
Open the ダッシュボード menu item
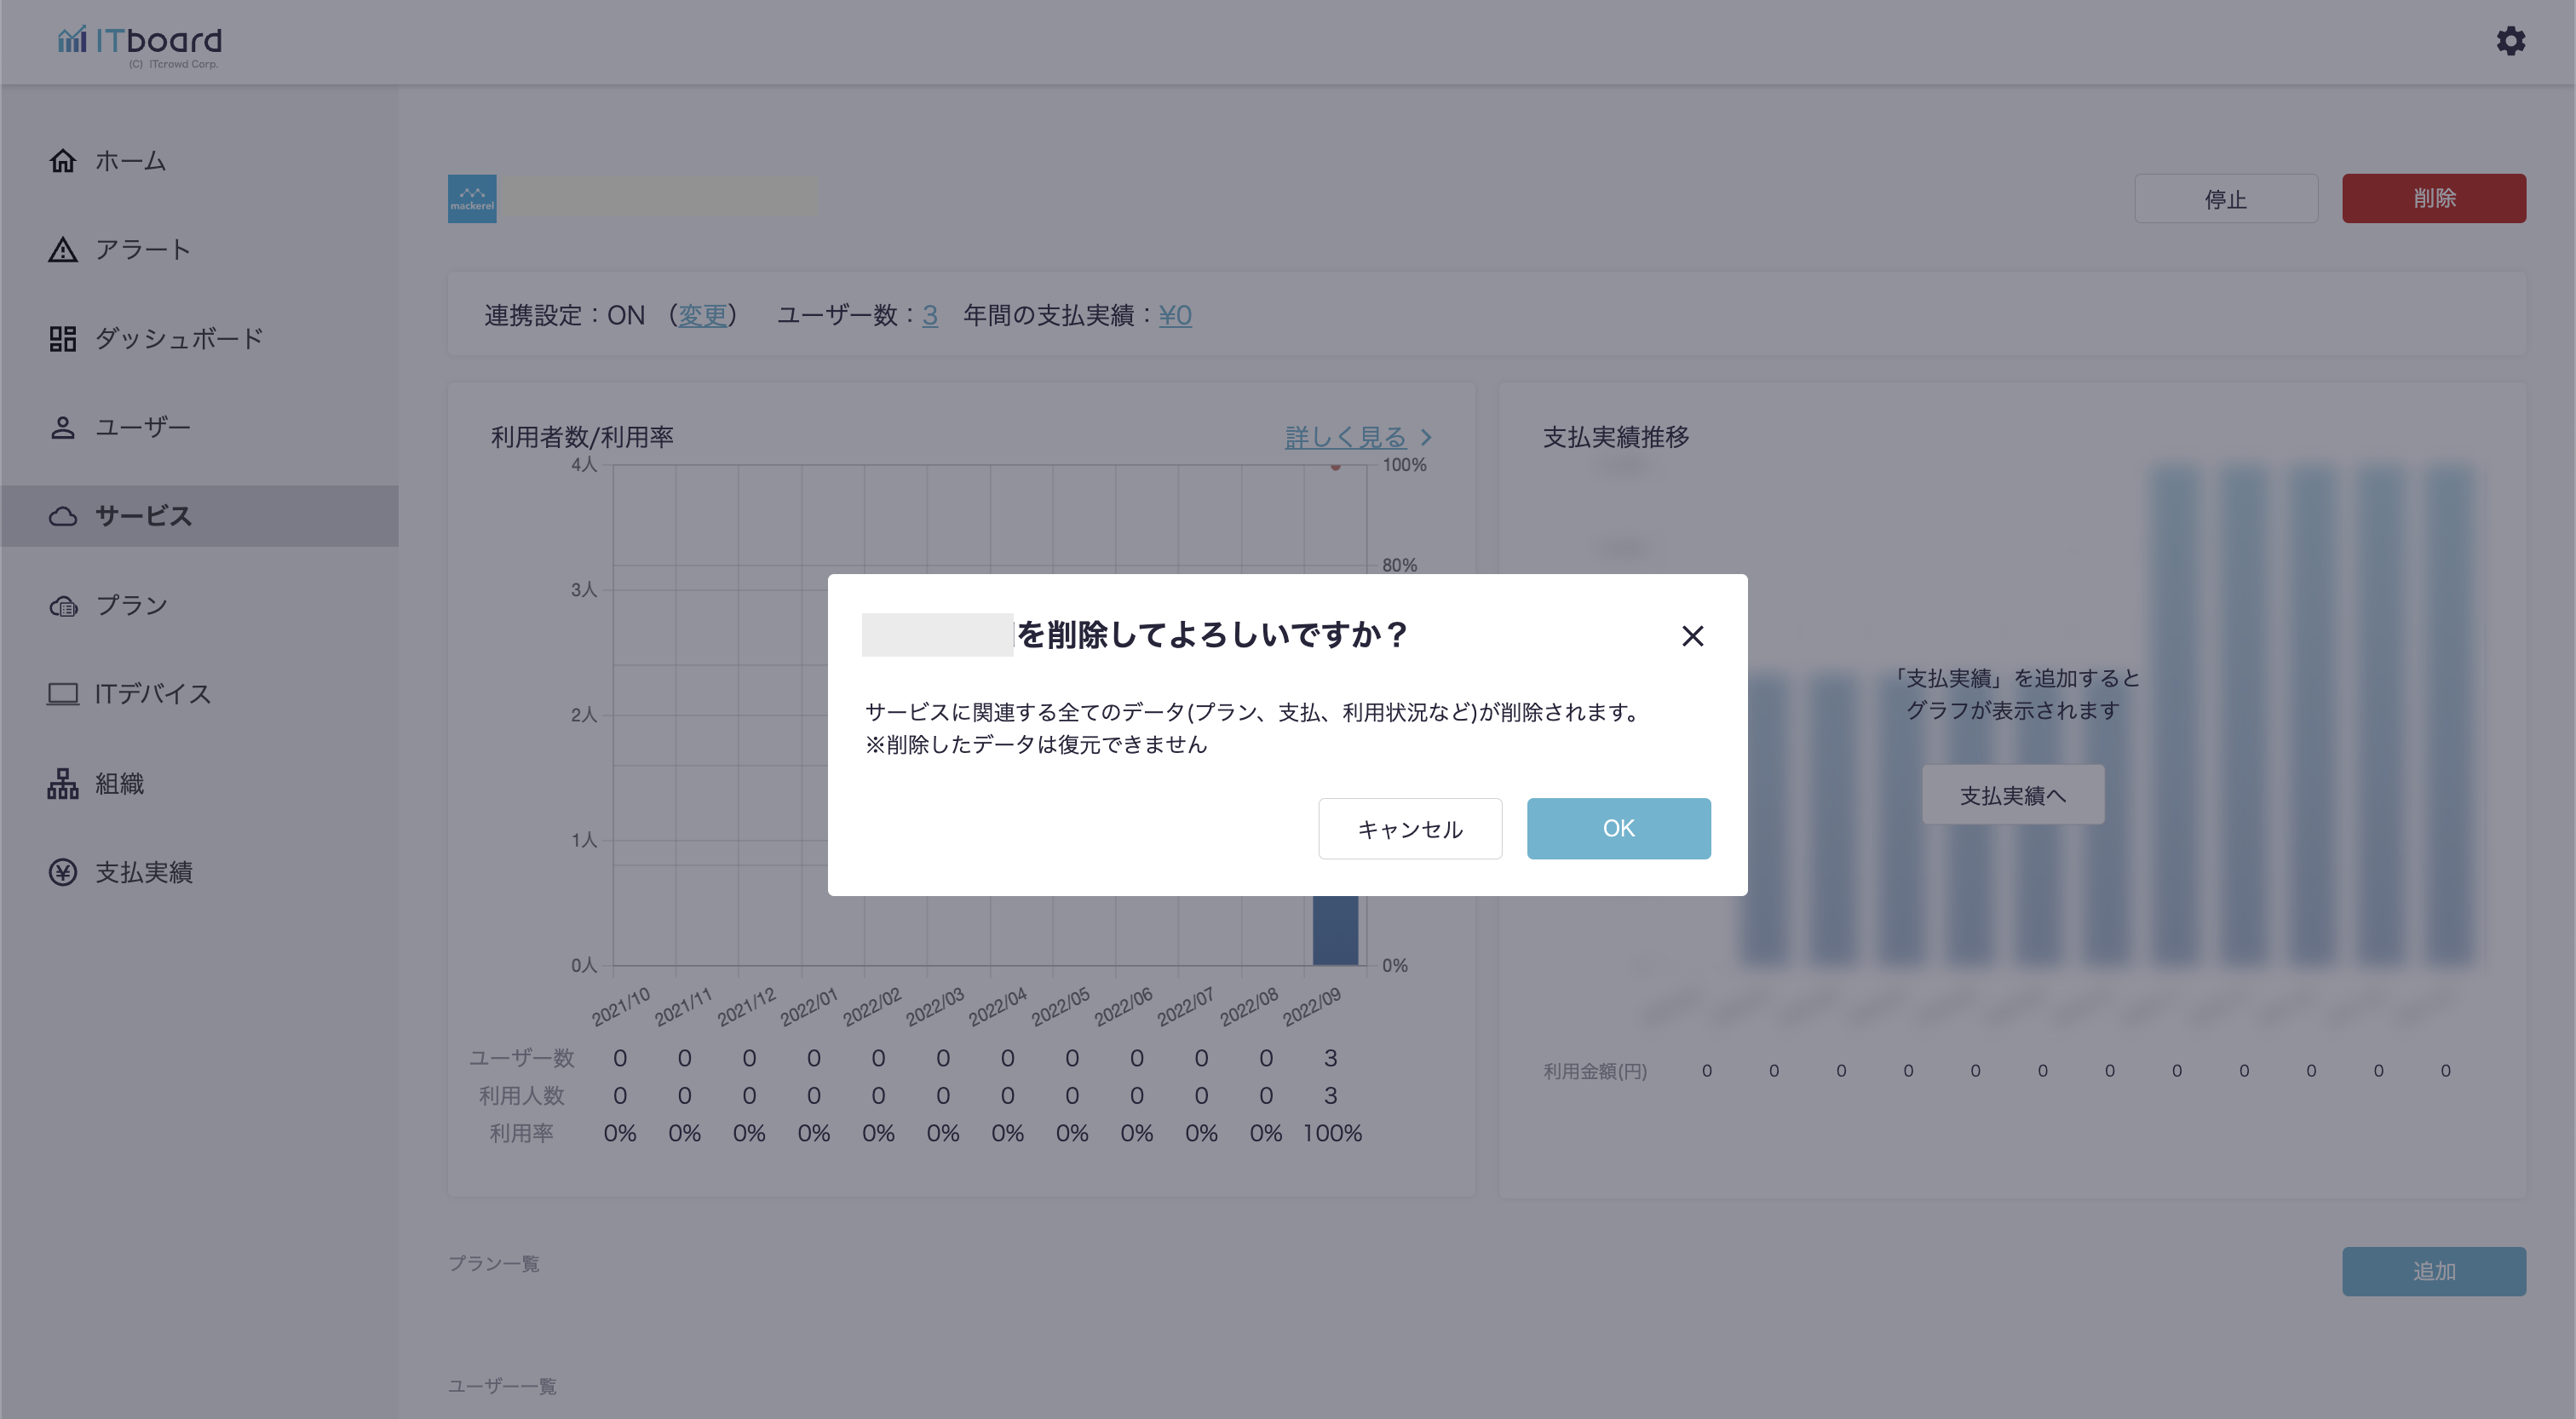pos(179,339)
